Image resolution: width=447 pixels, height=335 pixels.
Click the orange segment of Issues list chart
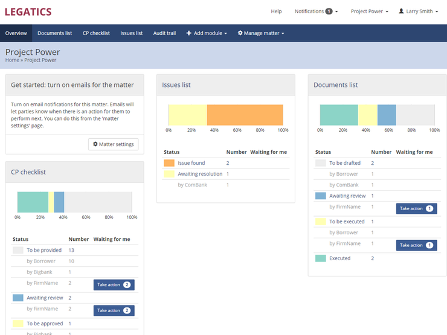(x=245, y=115)
